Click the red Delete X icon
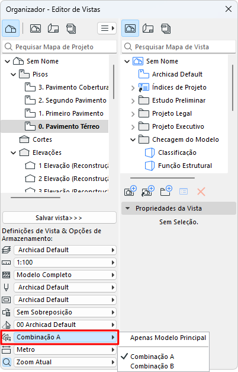The height and width of the screenshot is (372, 238). click(201, 192)
